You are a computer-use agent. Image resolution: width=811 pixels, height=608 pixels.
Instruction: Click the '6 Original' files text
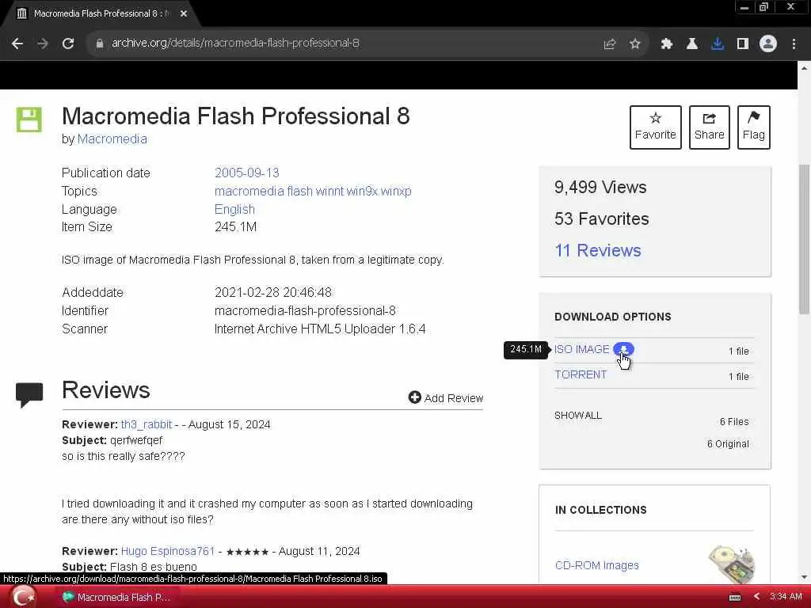click(728, 444)
